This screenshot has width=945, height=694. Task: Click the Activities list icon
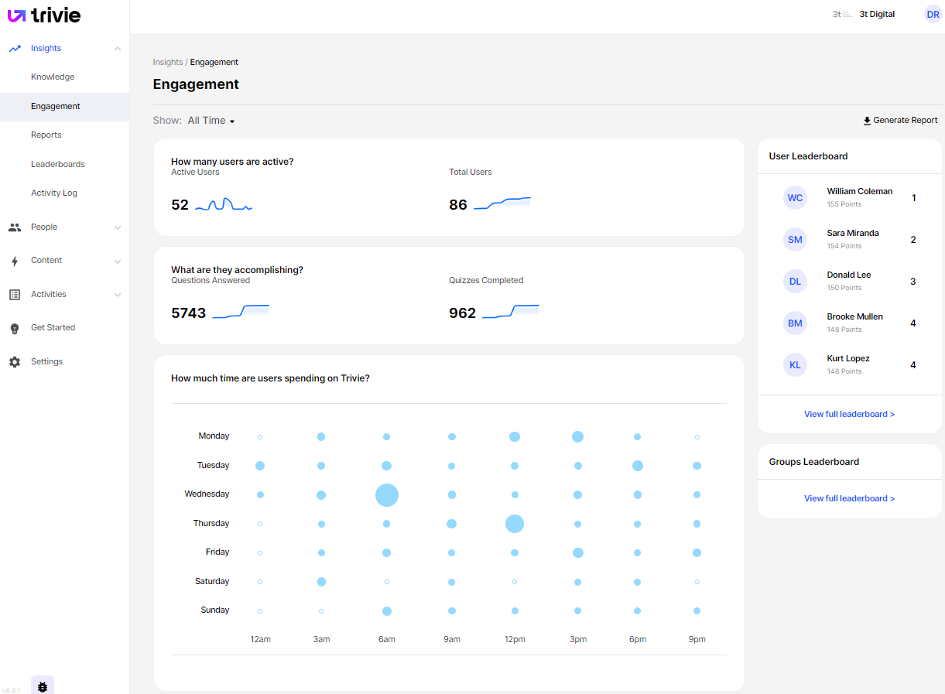(x=15, y=295)
